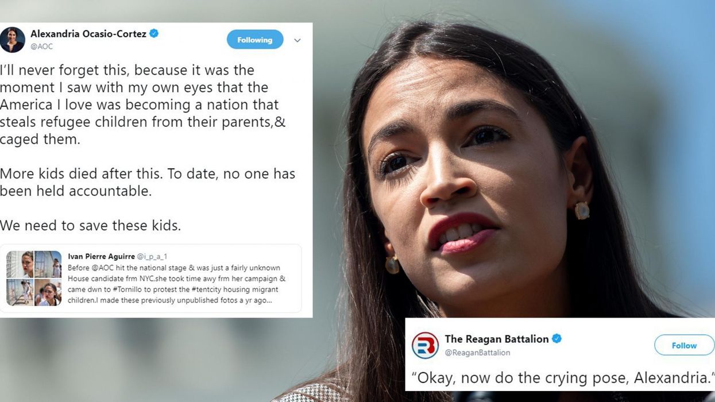The height and width of the screenshot is (402, 715).
Task: Expand the tweet options chevron
Action: [x=297, y=40]
